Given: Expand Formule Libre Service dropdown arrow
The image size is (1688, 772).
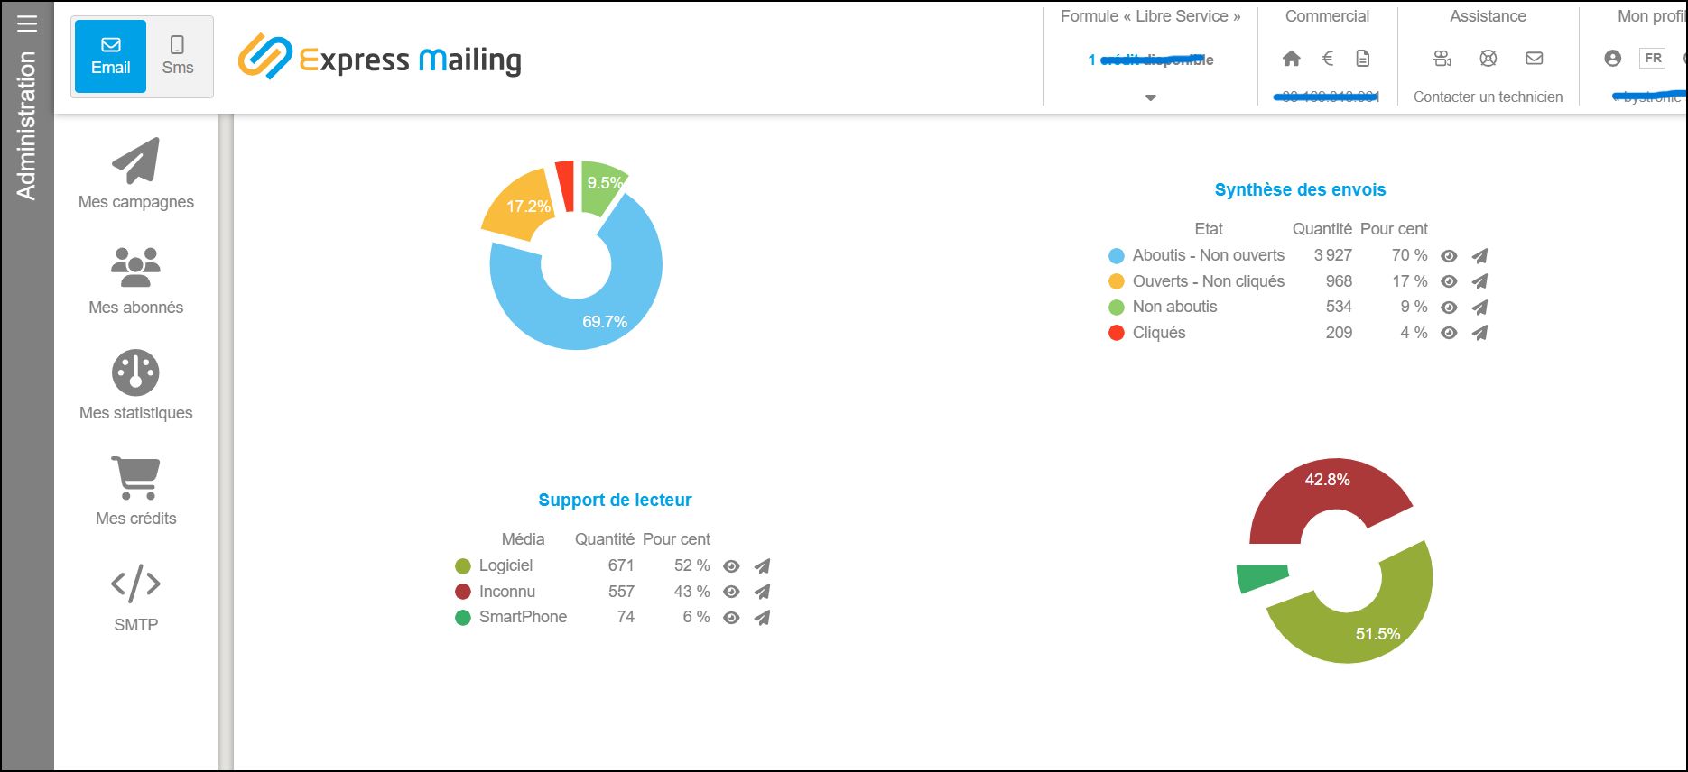Looking at the screenshot, I should pos(1150,97).
